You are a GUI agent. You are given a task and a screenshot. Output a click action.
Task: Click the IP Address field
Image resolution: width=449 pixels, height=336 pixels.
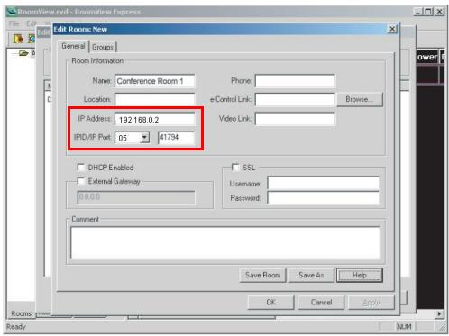point(155,120)
